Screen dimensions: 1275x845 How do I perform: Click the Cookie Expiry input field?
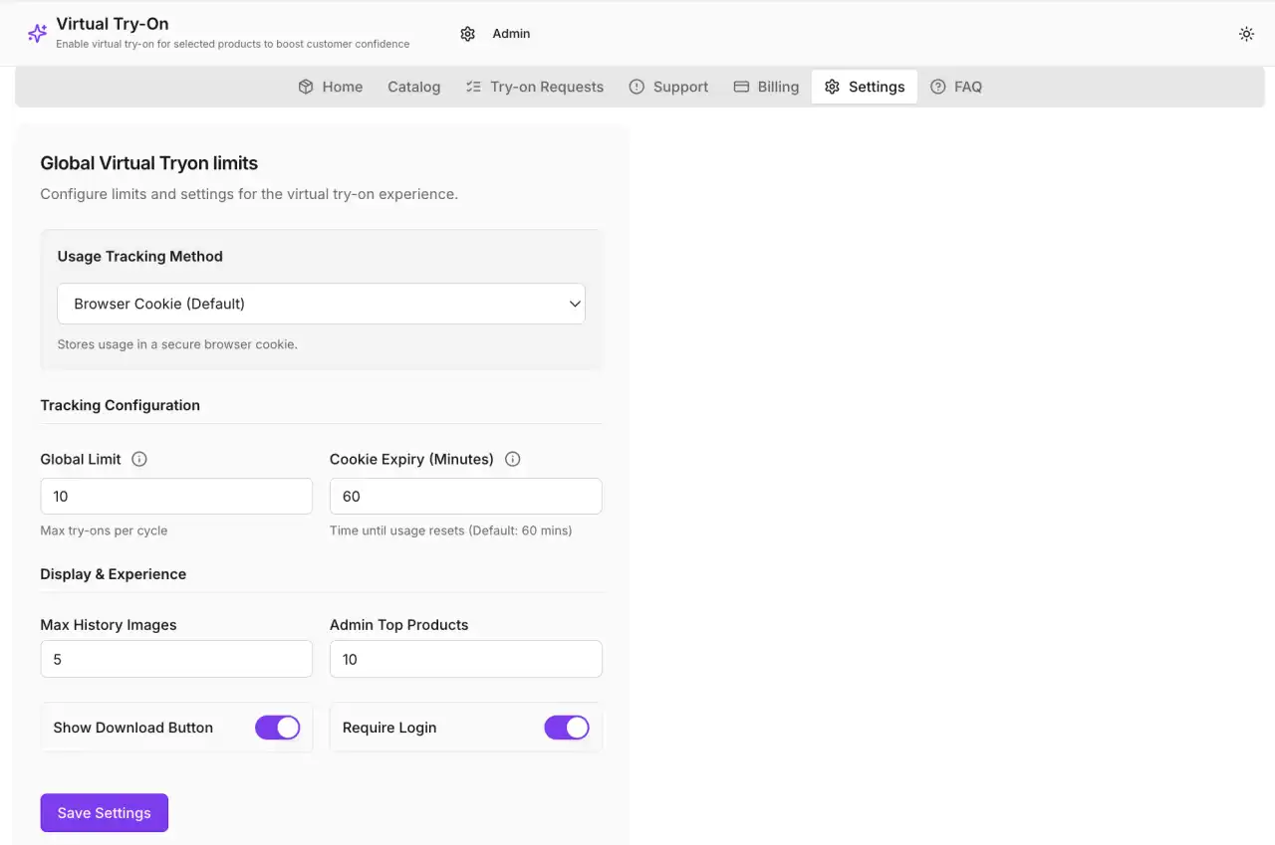(465, 496)
